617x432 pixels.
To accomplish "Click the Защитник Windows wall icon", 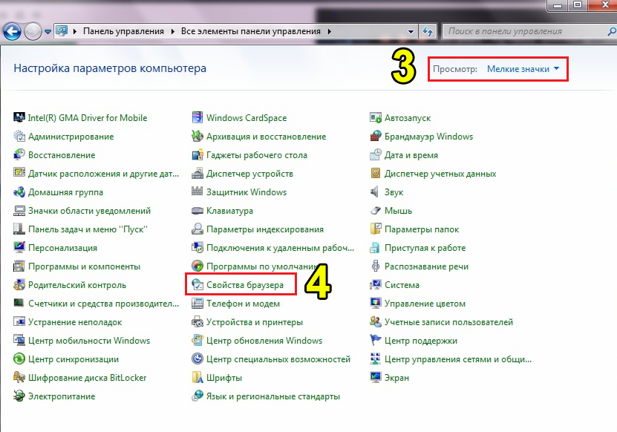I will pos(197,192).
